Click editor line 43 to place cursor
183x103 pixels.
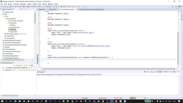pyautogui.click(x=109, y=59)
